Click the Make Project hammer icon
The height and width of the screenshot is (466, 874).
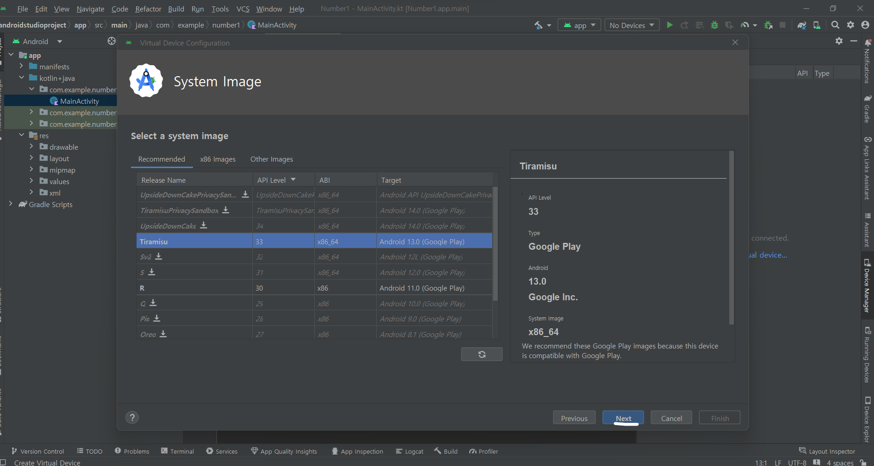point(539,25)
